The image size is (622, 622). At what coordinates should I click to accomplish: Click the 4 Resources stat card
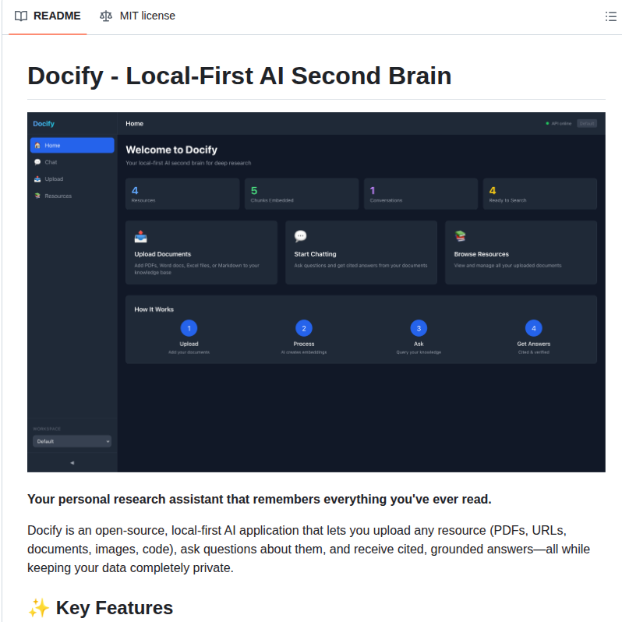[182, 193]
